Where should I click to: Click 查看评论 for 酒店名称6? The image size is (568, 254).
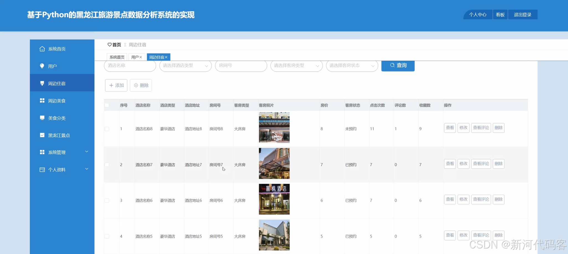tap(481, 199)
